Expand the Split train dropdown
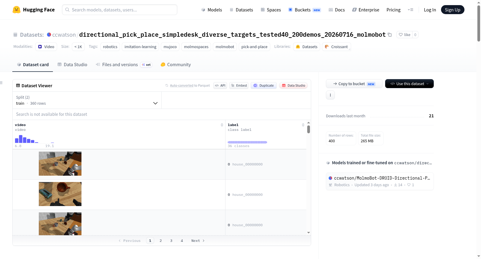This screenshot has width=481, height=259. coord(87,100)
